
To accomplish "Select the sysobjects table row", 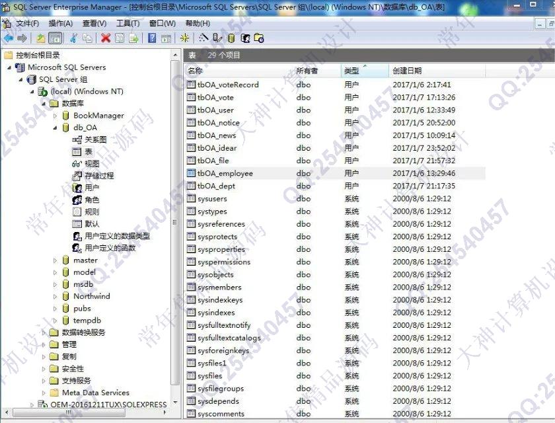I will pyautogui.click(x=335, y=274).
